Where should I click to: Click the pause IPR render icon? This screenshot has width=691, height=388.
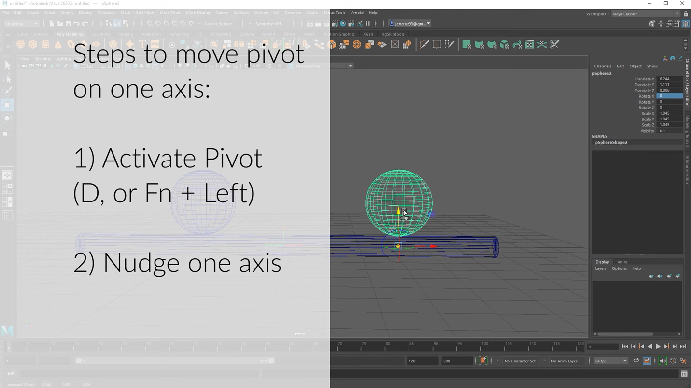[x=368, y=24]
